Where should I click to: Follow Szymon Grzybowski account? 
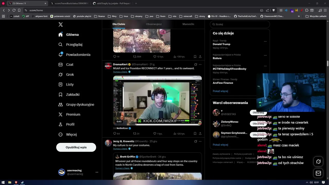pyautogui.click(x=258, y=135)
